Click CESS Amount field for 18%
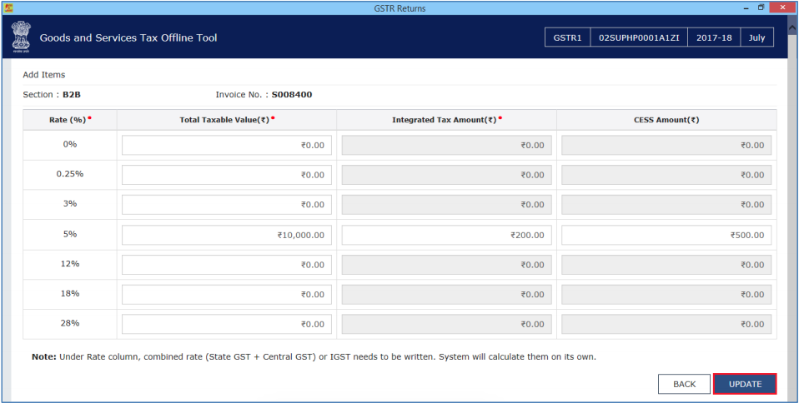This screenshot has height=403, width=799. point(666,294)
